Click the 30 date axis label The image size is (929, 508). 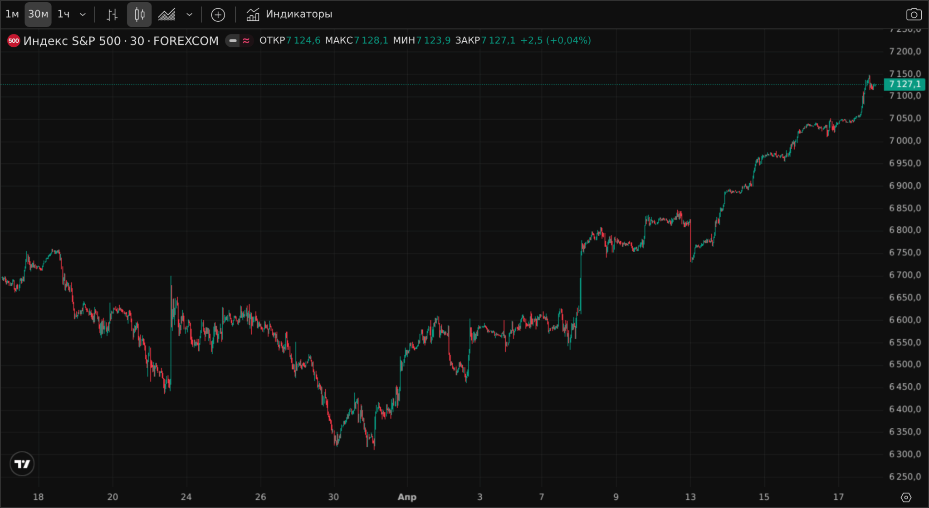click(x=333, y=497)
